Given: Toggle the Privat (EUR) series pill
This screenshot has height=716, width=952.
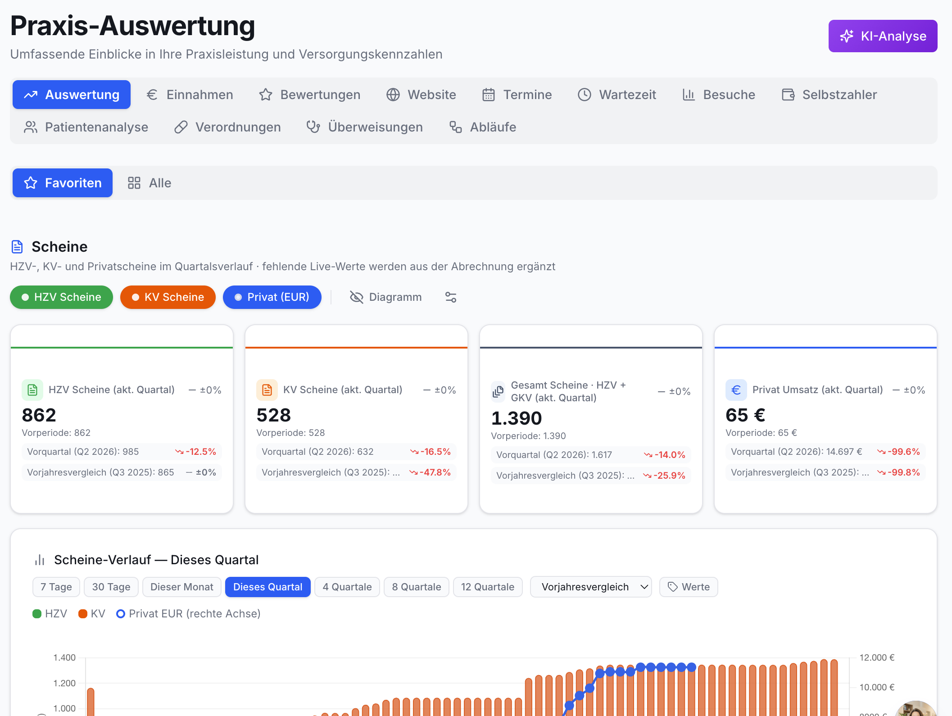Looking at the screenshot, I should click(272, 297).
